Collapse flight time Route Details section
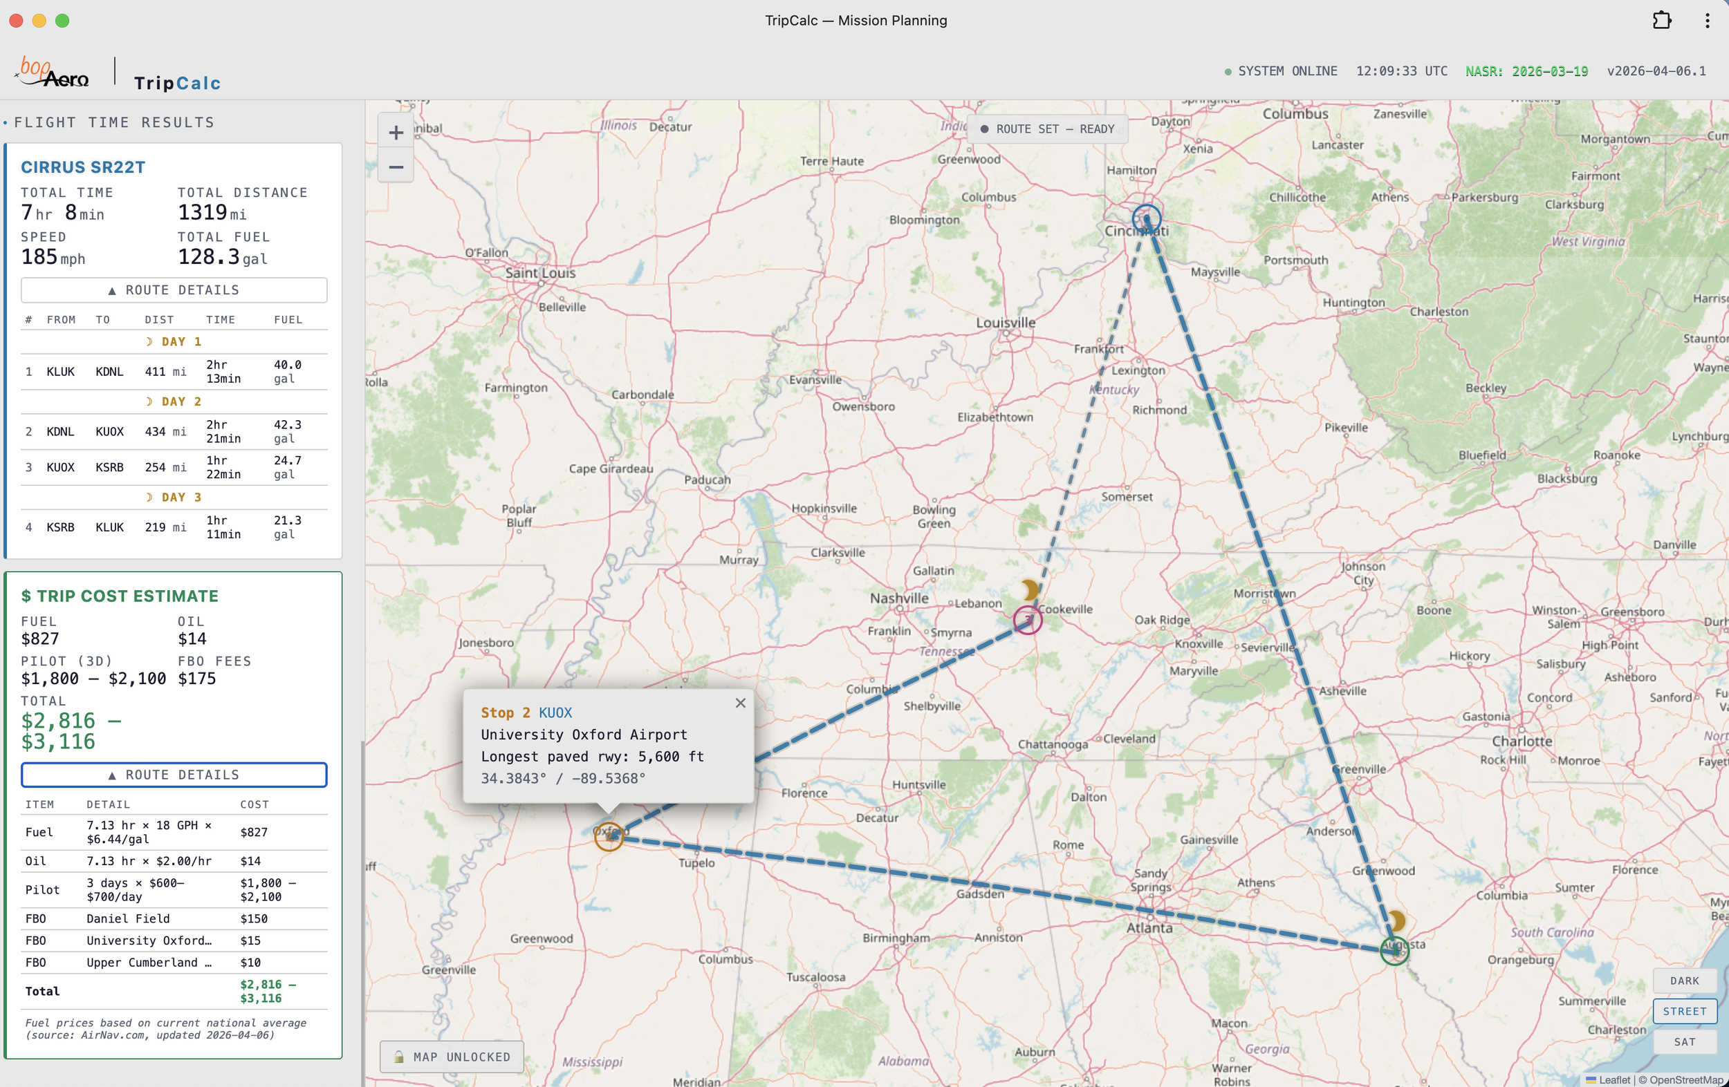This screenshot has height=1087, width=1729. pyautogui.click(x=174, y=290)
